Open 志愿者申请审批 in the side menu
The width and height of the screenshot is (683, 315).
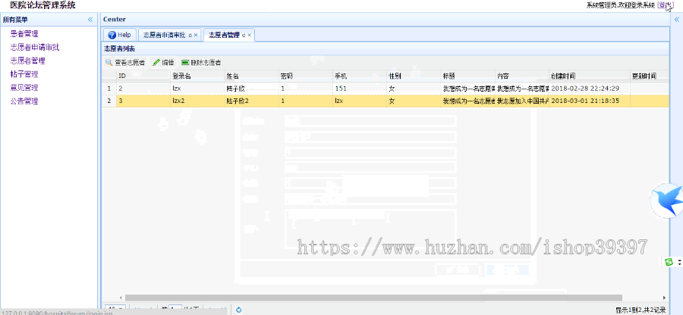35,47
